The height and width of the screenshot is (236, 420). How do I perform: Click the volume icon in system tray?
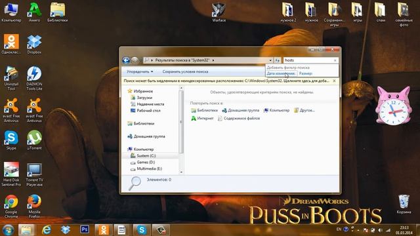381,230
